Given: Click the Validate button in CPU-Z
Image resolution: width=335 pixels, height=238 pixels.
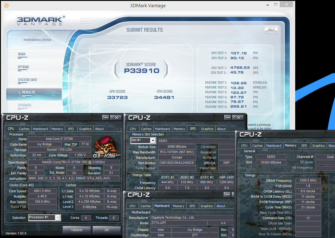Looking at the screenshot, I should (77, 230).
